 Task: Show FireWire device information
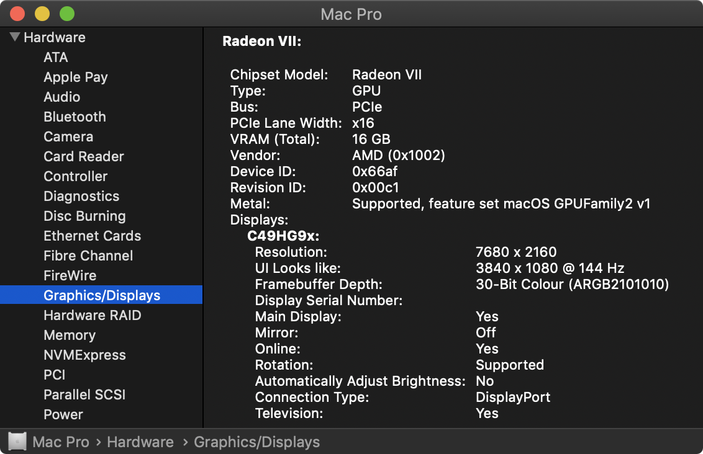(x=70, y=275)
